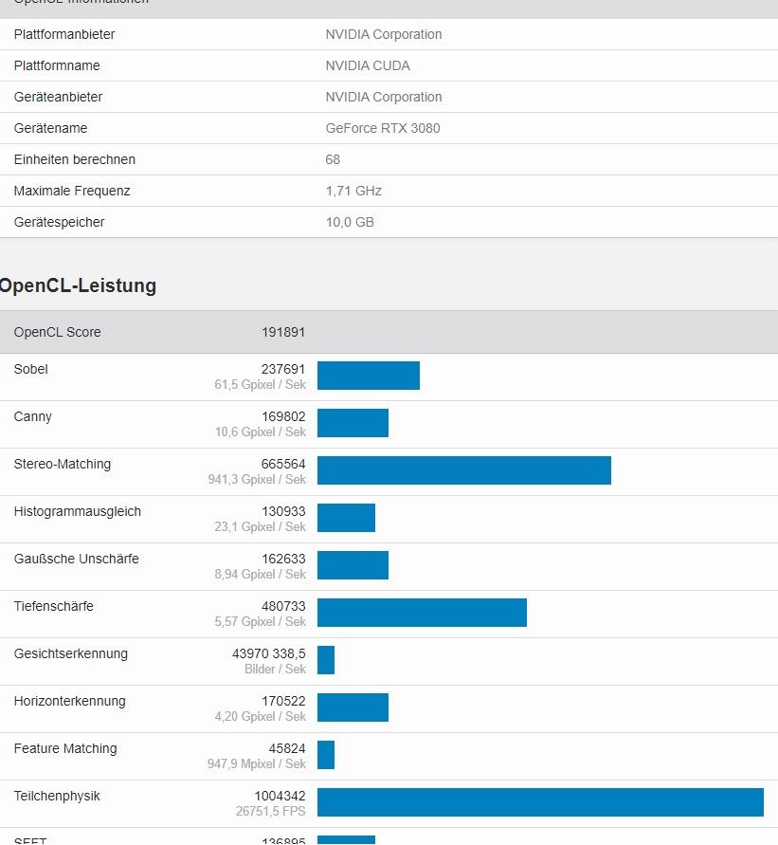Image resolution: width=778 pixels, height=845 pixels.
Task: Click the Teilchenphysik label
Action: [x=57, y=796]
